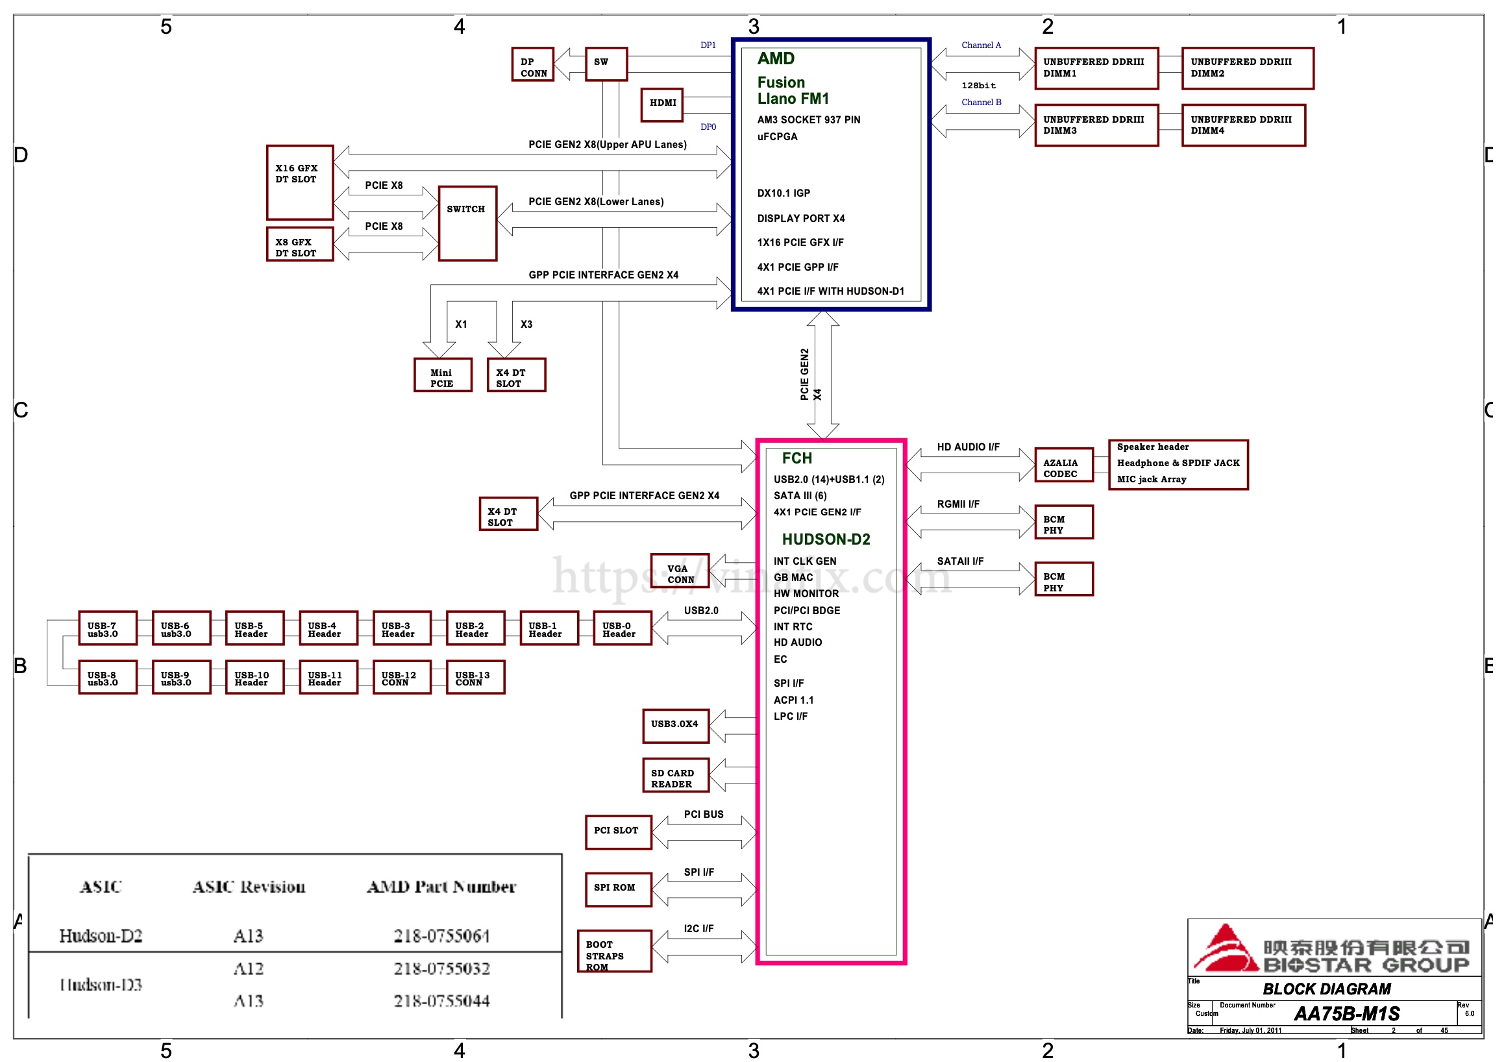Click the USB-4 Header block
This screenshot has width=1506, height=1062.
[x=328, y=628]
